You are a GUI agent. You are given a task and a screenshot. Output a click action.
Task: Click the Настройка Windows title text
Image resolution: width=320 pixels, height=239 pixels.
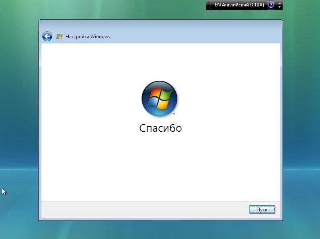(88, 37)
